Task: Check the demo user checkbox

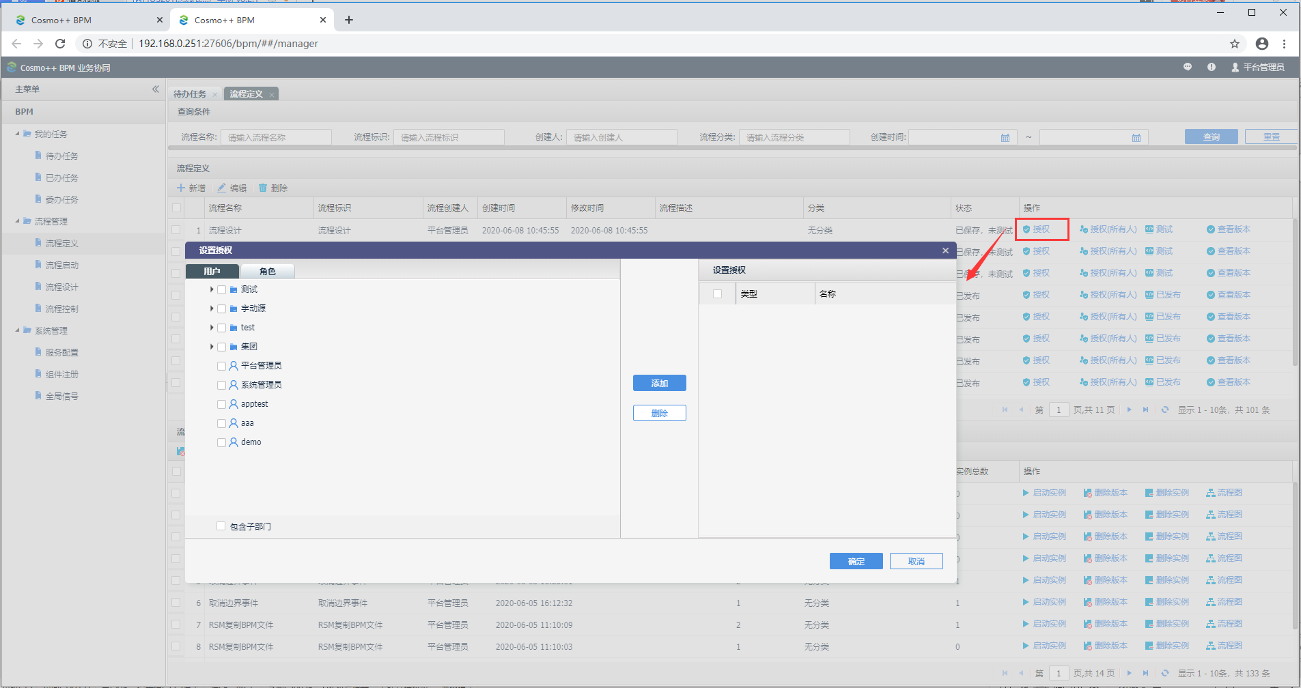Action: click(221, 442)
